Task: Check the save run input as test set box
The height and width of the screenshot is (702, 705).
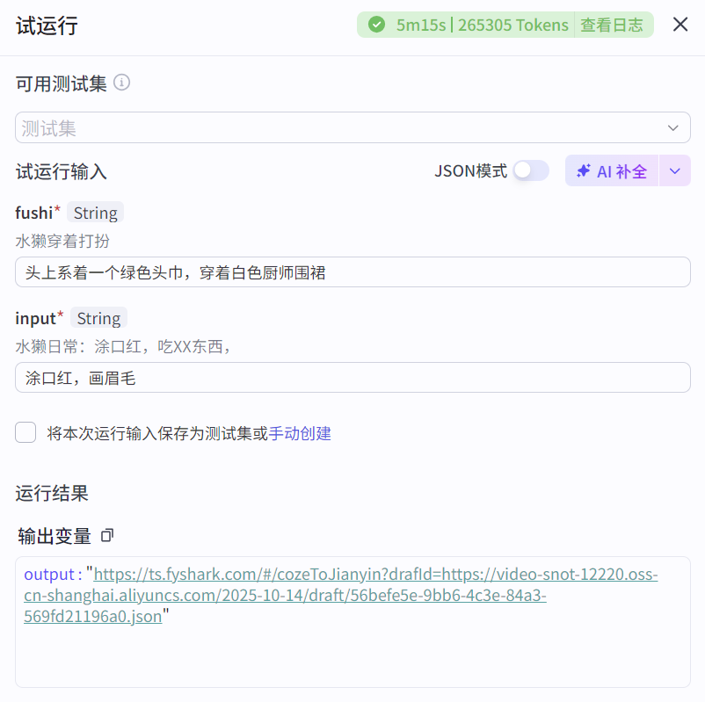Action: tap(25, 432)
